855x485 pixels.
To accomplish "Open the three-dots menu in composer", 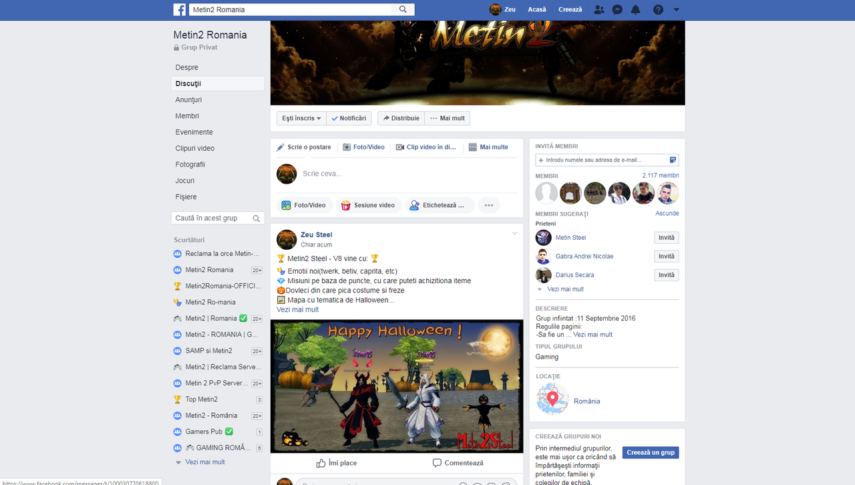I will pos(489,205).
